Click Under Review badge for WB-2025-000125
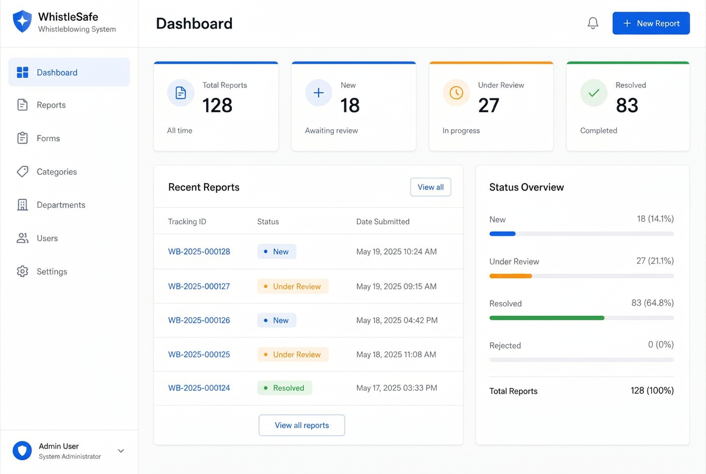Viewport: 706px width, 474px height. point(293,354)
